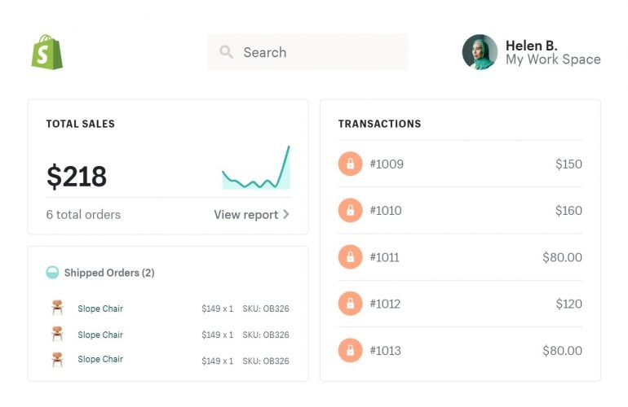The image size is (628, 407).
Task: Type in the Search field
Action: pos(318,52)
